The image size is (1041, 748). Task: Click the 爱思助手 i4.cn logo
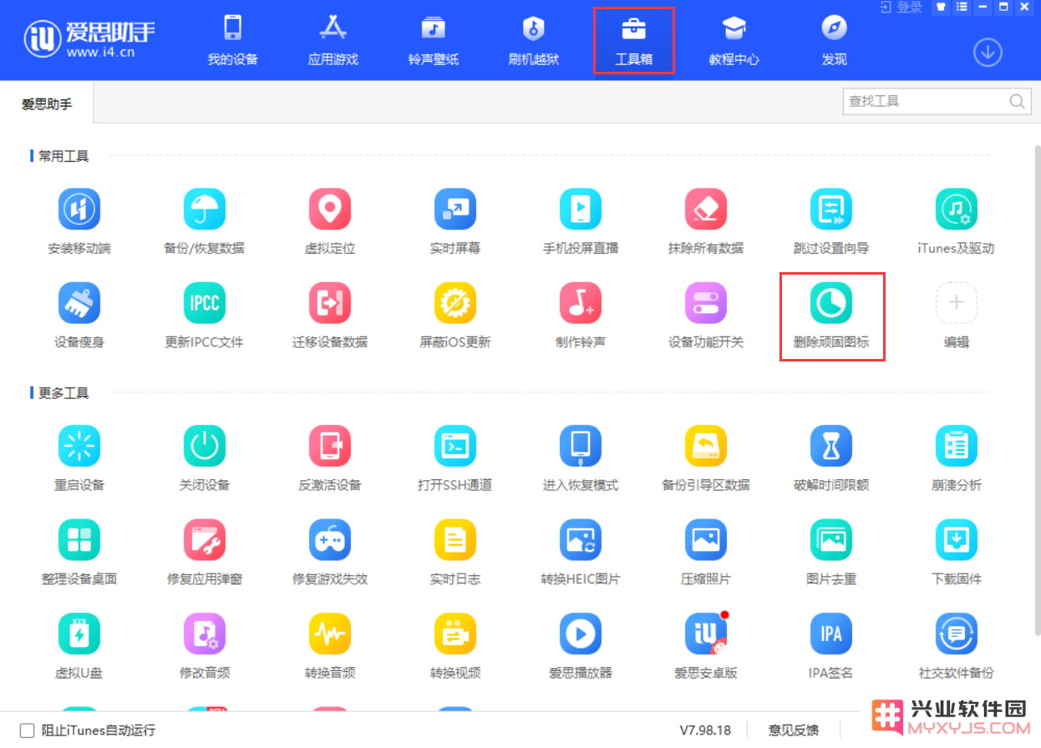coord(89,38)
